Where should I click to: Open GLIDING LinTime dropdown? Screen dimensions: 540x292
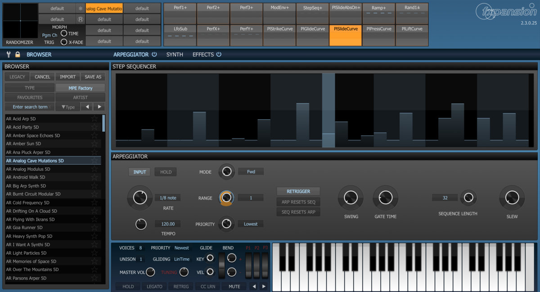coord(182,259)
